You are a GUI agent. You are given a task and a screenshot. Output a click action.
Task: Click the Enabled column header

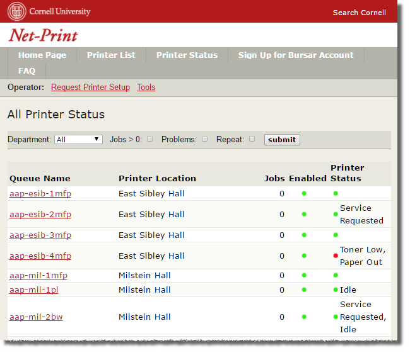308,178
